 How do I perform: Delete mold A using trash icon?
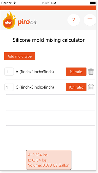[91, 72]
